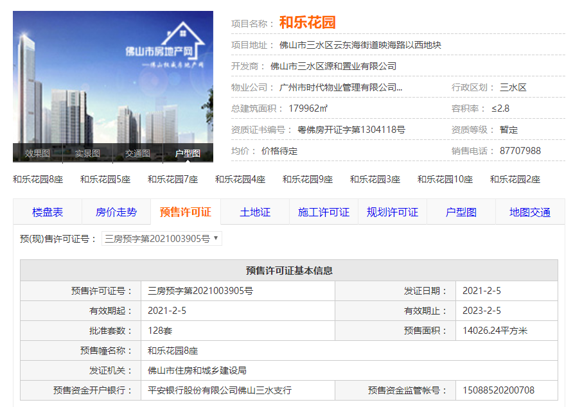Show 交通图 images on the photo
Image resolution: width=573 pixels, height=407 pixels.
[137, 153]
